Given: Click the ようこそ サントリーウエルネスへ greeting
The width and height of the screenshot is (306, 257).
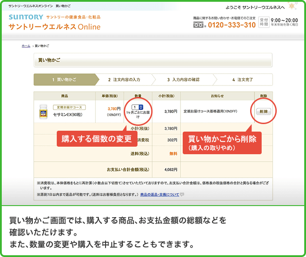Looking at the screenshot, I should [x=255, y=8].
